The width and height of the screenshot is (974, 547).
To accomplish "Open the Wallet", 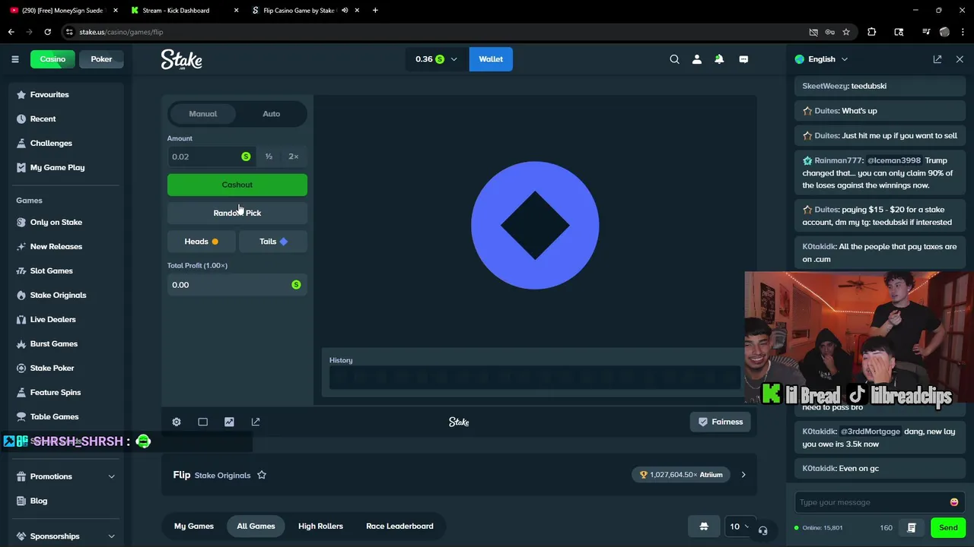I will pyautogui.click(x=491, y=59).
